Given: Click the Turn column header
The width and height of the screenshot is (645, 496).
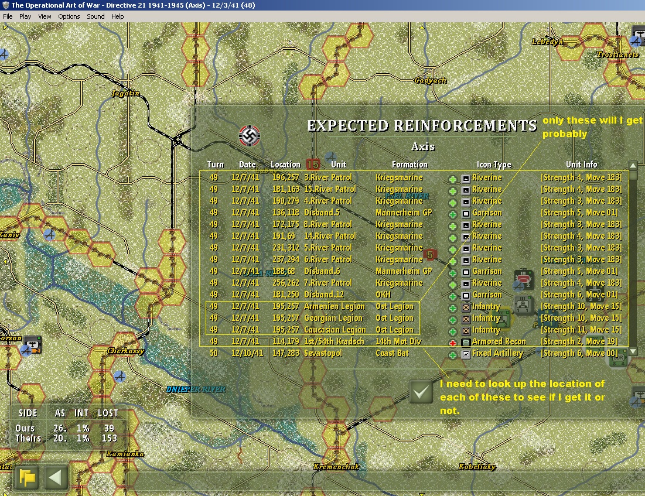Looking at the screenshot, I should click(215, 165).
